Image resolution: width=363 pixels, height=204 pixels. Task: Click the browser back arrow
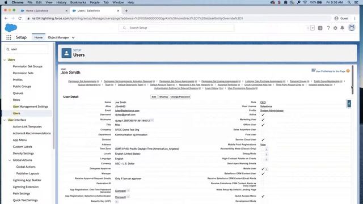coord(6,18)
